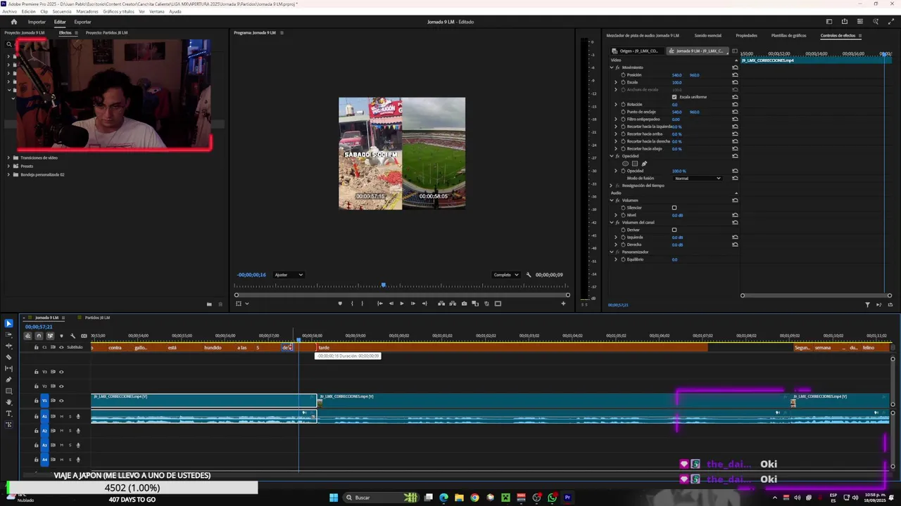
Task: Select the Type tool
Action: point(8,413)
